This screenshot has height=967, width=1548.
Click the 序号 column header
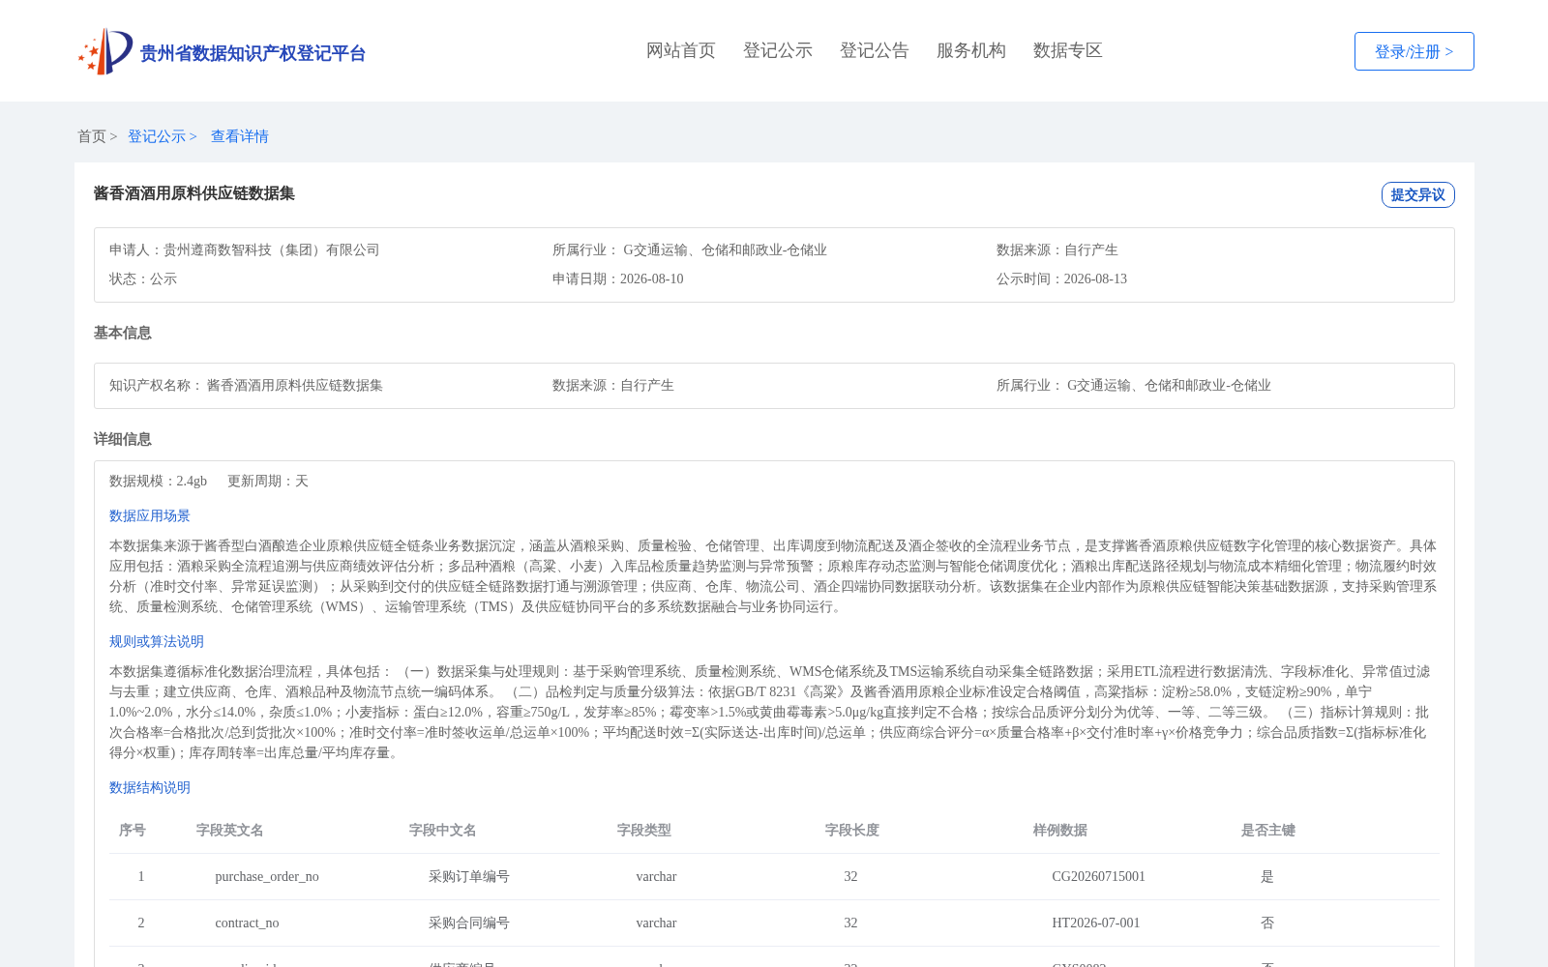(133, 830)
